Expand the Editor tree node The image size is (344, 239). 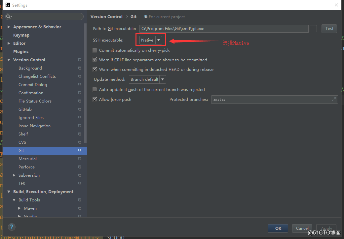click(x=9, y=43)
